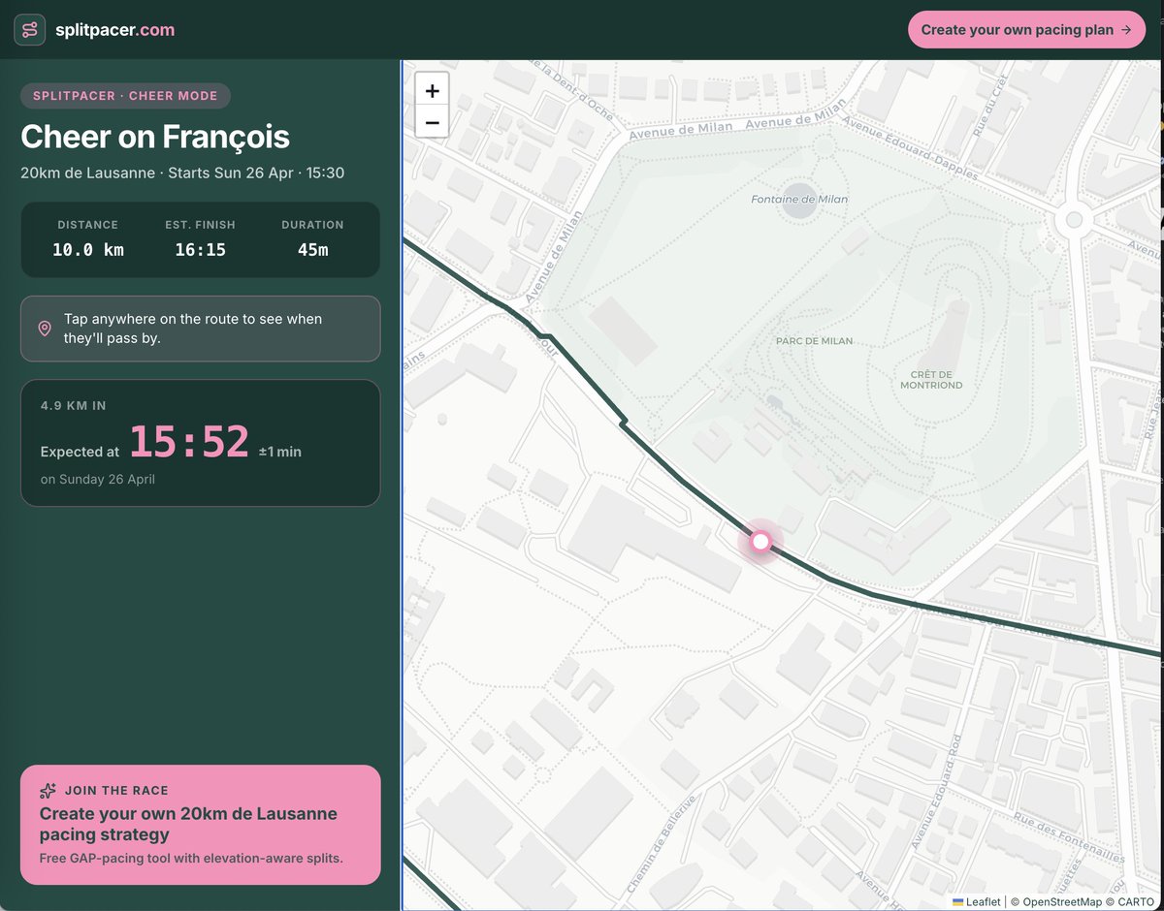Open the splitpacer.com home link

coord(114,30)
